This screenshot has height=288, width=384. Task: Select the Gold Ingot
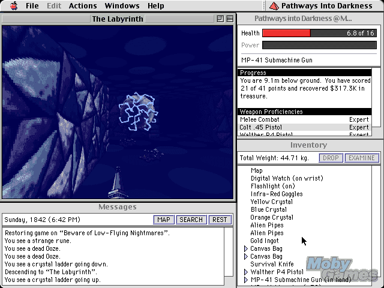coord(264,241)
